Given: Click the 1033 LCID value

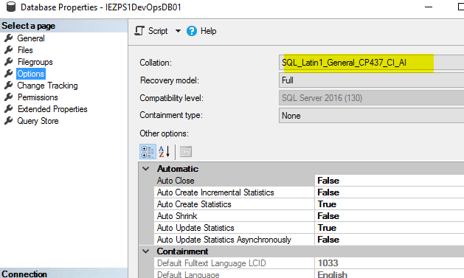Looking at the screenshot, I should 328,263.
